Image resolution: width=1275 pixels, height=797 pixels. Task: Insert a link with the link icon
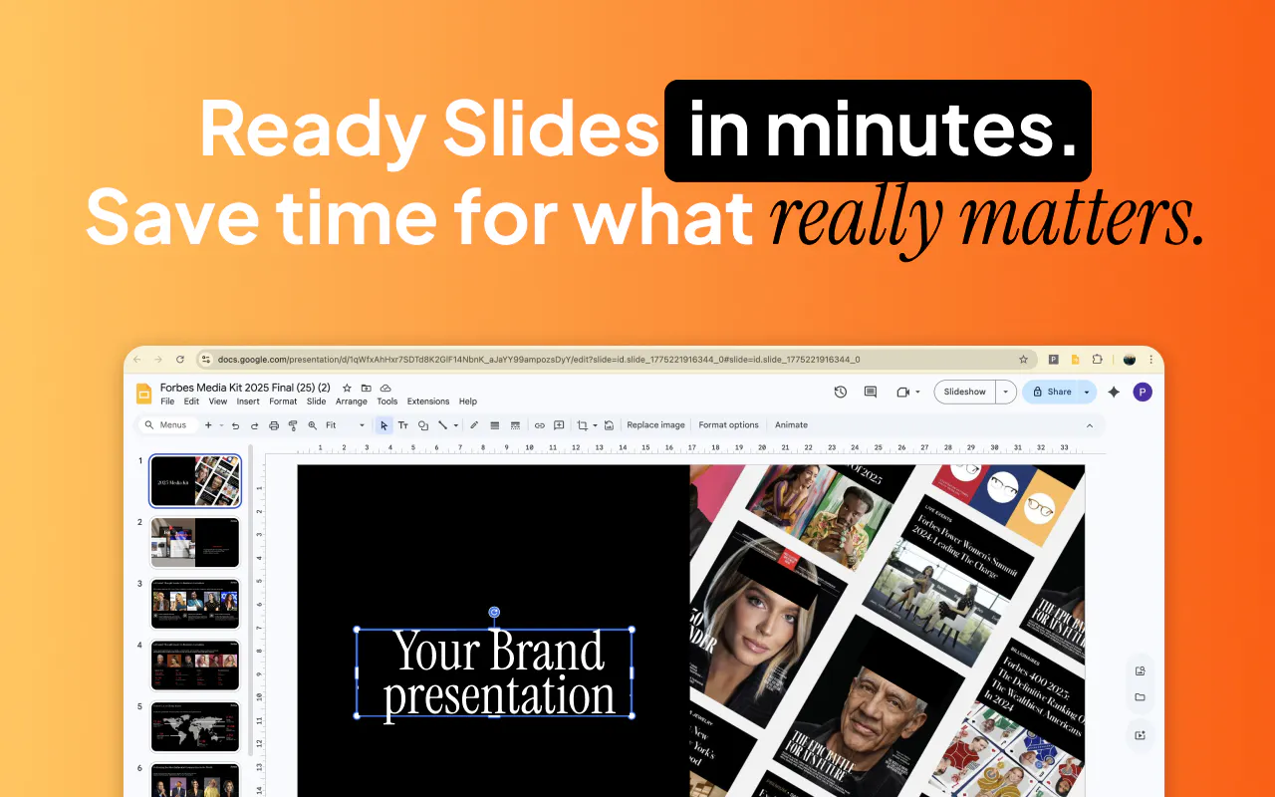[540, 425]
